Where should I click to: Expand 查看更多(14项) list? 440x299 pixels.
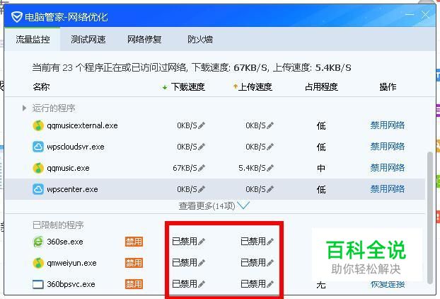point(214,206)
